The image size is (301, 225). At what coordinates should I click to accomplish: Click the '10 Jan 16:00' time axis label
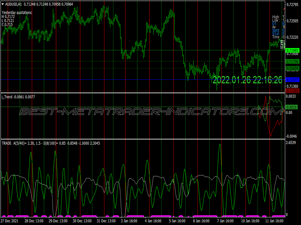click(250, 221)
